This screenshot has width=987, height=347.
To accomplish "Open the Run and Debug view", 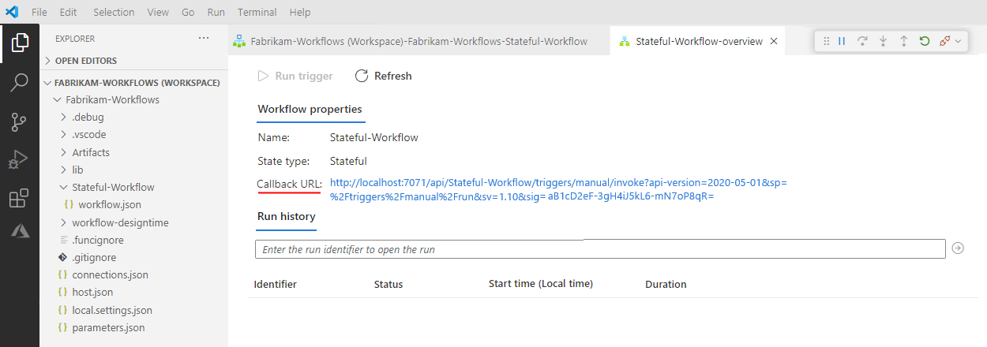I will tap(20, 160).
